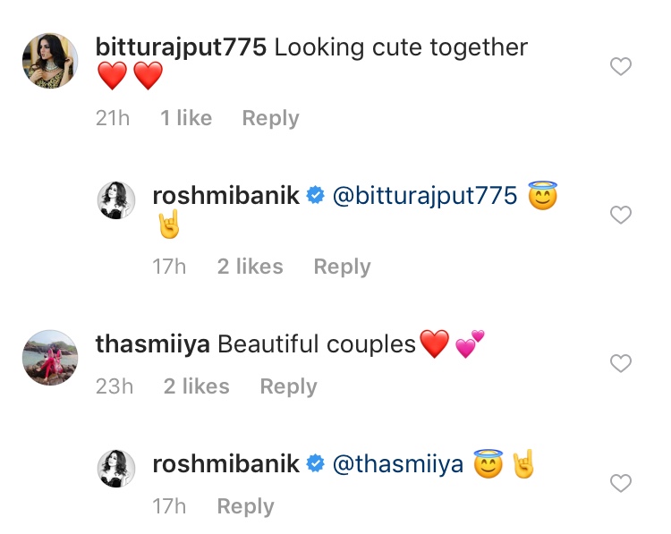The image size is (671, 534).
Task: Open bitturajput775's profile picture
Action: (x=47, y=61)
